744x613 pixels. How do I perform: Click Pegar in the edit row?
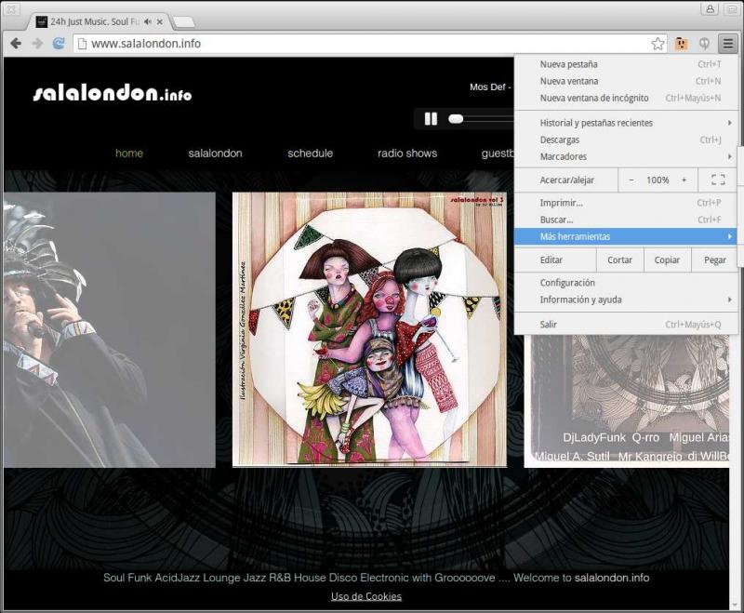click(714, 260)
